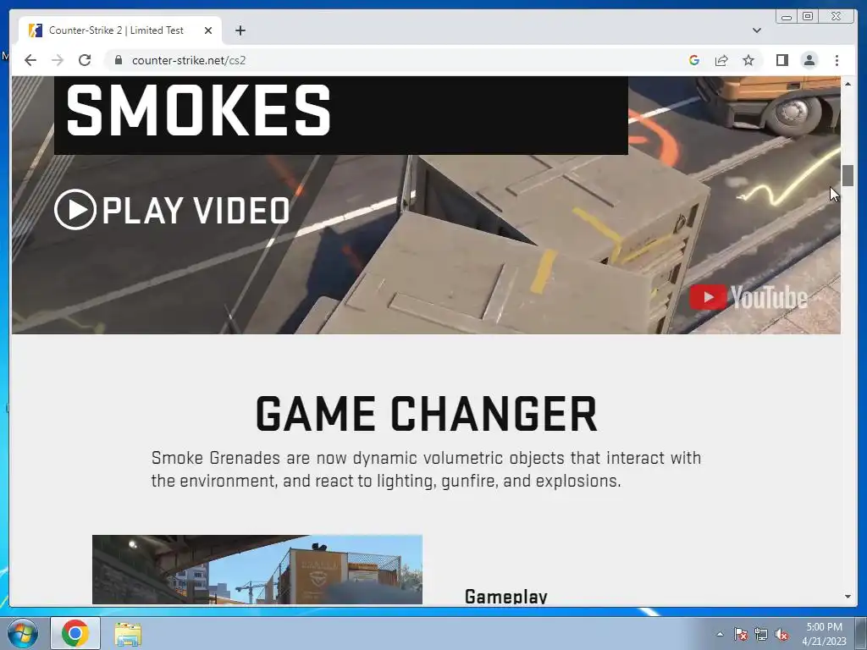867x650 pixels.
Task: Open the Windows Start menu
Action: 22,633
